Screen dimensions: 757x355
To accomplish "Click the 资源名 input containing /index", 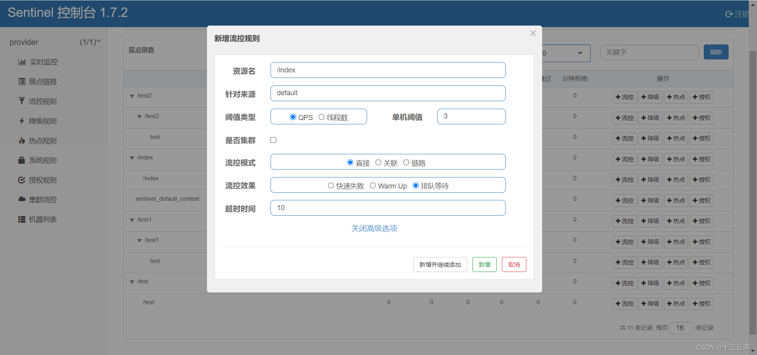I will point(388,70).
